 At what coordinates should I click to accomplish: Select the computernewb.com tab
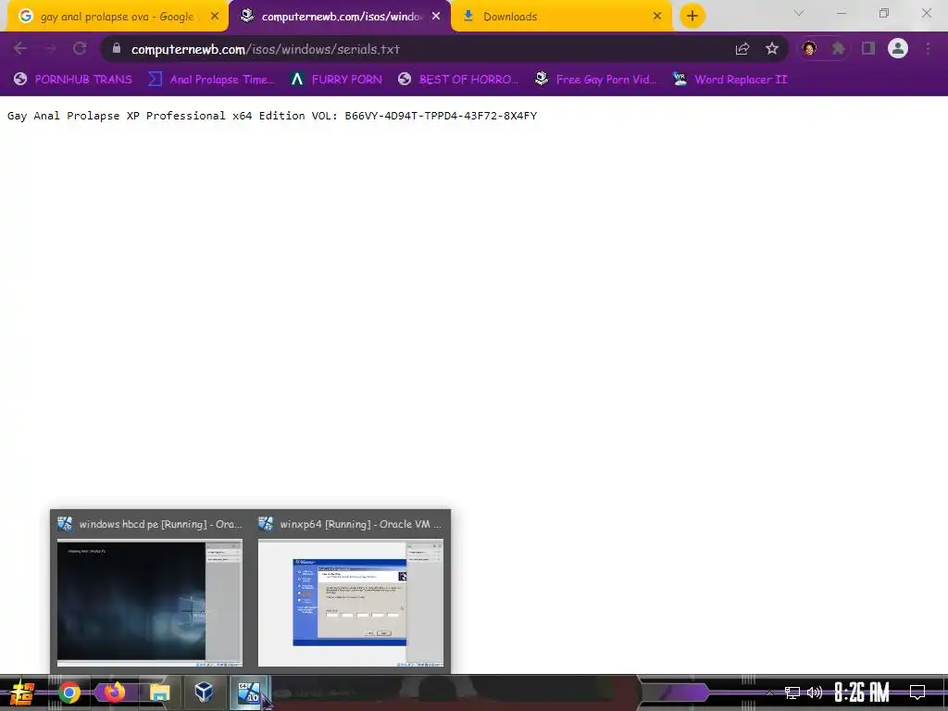340,17
